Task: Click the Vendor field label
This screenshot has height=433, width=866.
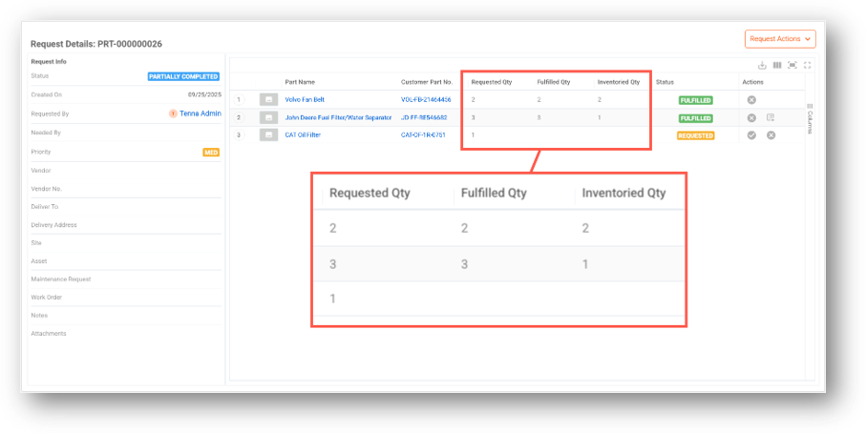Action: pos(41,171)
